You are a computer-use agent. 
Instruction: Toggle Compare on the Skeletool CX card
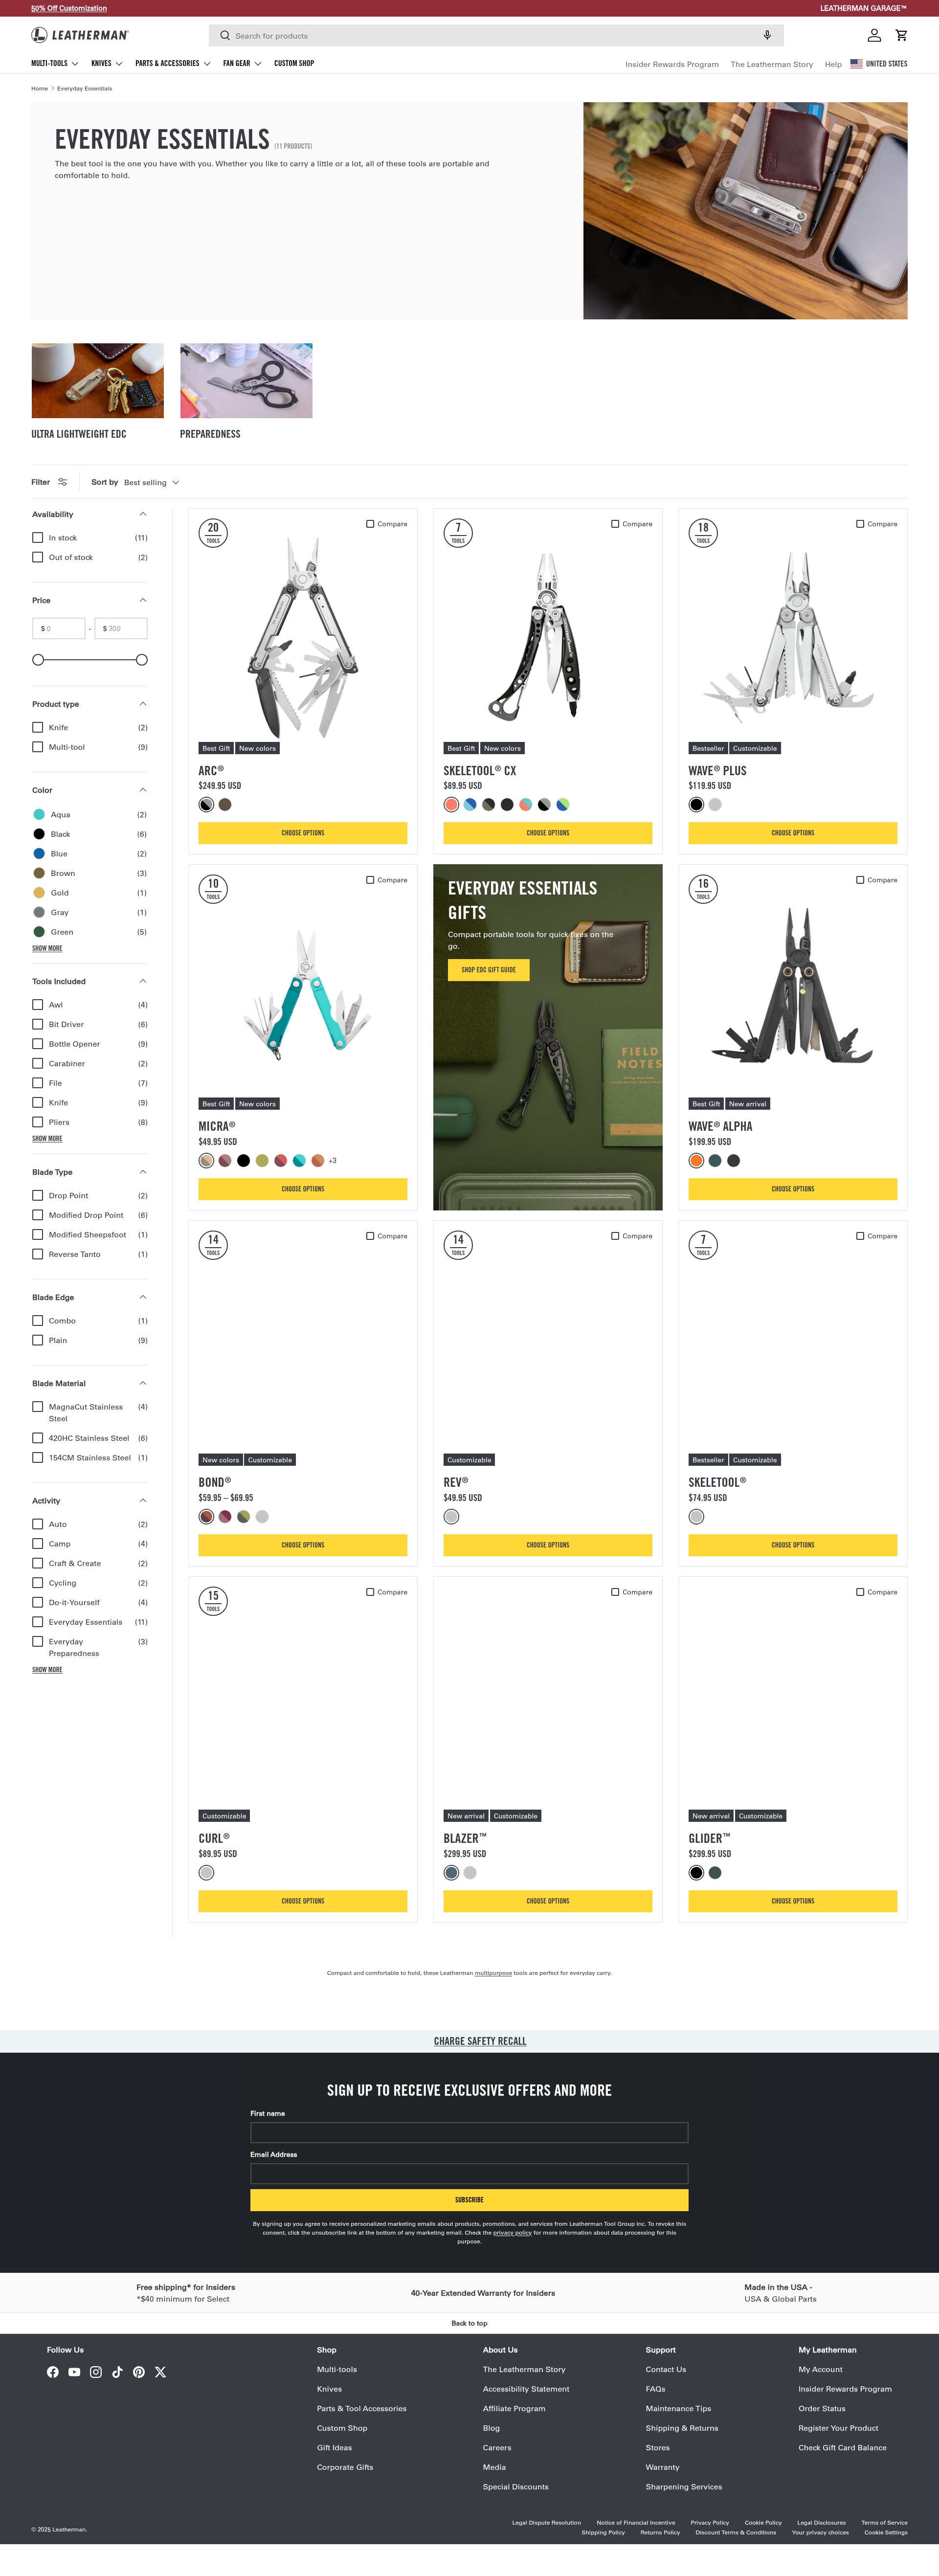coord(615,524)
